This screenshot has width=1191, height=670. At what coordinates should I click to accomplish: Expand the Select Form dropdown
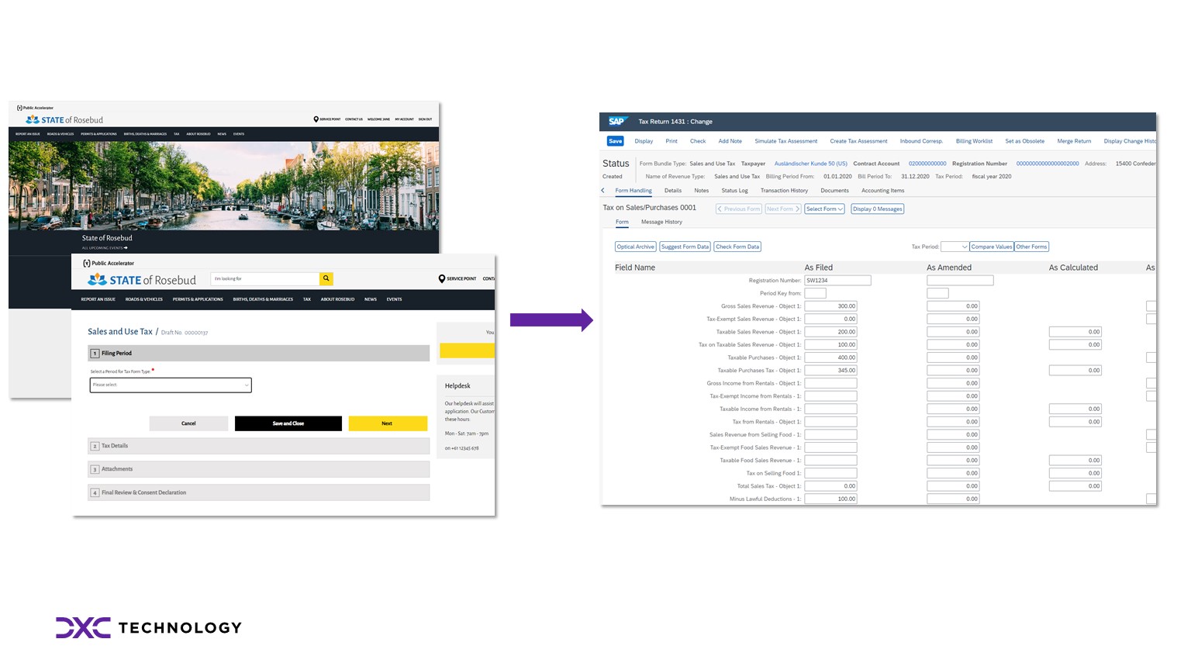click(x=823, y=209)
